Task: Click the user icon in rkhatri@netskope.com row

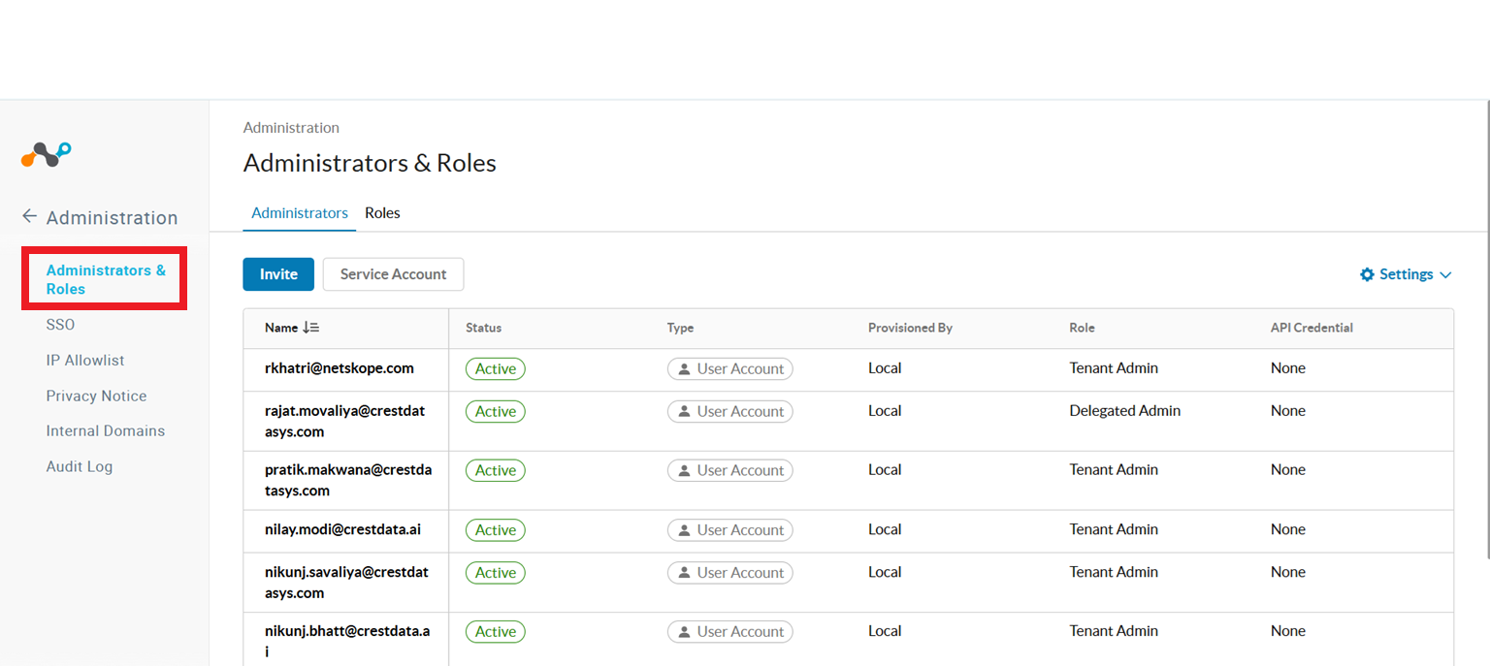Action: click(684, 368)
